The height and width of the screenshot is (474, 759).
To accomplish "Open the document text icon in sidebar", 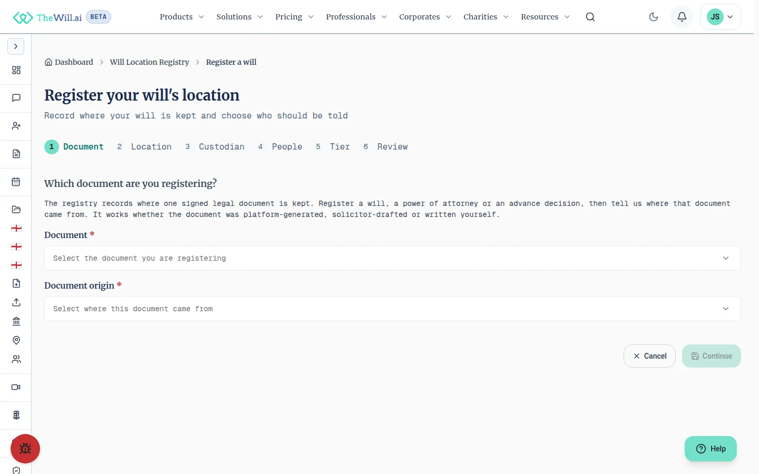I will click(16, 154).
